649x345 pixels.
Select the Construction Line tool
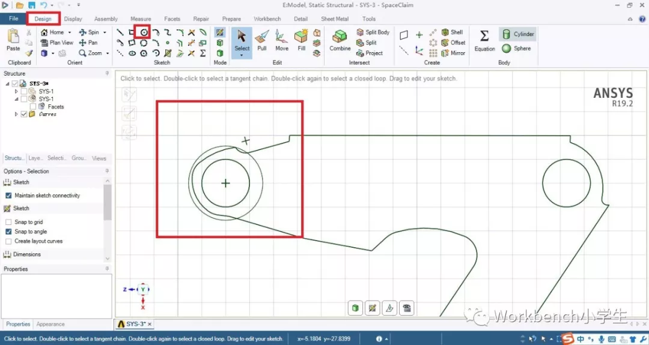[x=120, y=53]
